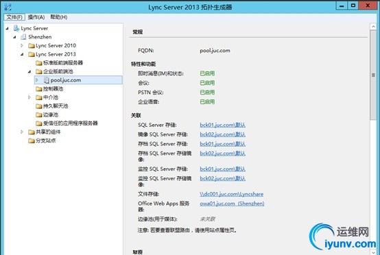Expand the pool.juc.com tree node
This screenshot has width=380, height=255.
pos(37,80)
